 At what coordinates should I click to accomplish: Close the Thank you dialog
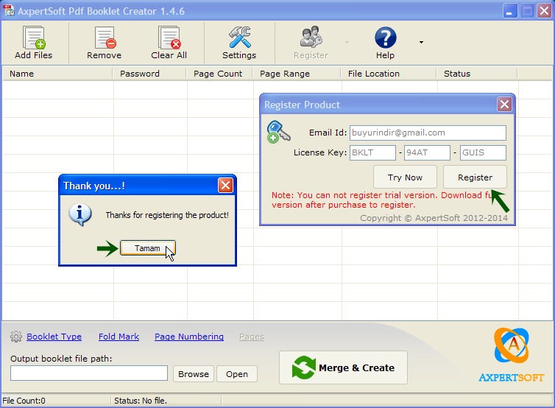click(225, 186)
